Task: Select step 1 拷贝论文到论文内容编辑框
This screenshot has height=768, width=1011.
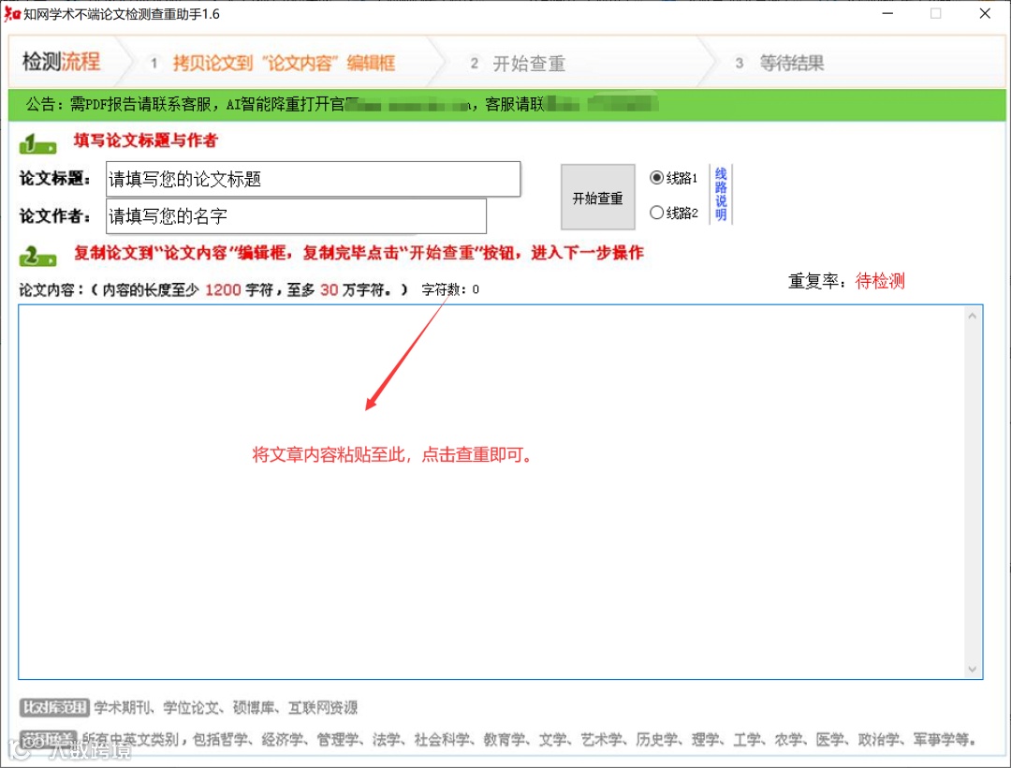Action: pos(273,63)
